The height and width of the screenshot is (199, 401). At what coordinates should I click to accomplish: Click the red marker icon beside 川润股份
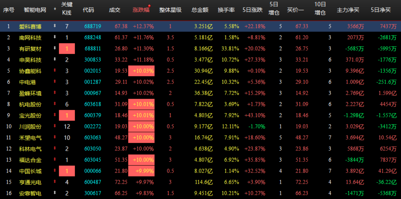coord(55,126)
